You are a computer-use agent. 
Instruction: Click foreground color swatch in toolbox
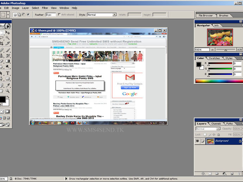[2, 99]
